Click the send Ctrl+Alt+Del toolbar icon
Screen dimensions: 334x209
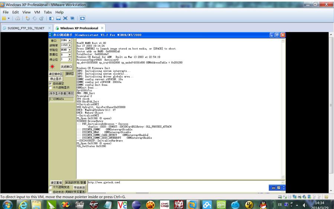pyautogui.click(x=18, y=18)
